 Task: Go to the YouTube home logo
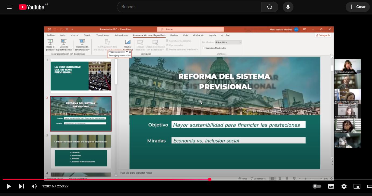point(31,7)
